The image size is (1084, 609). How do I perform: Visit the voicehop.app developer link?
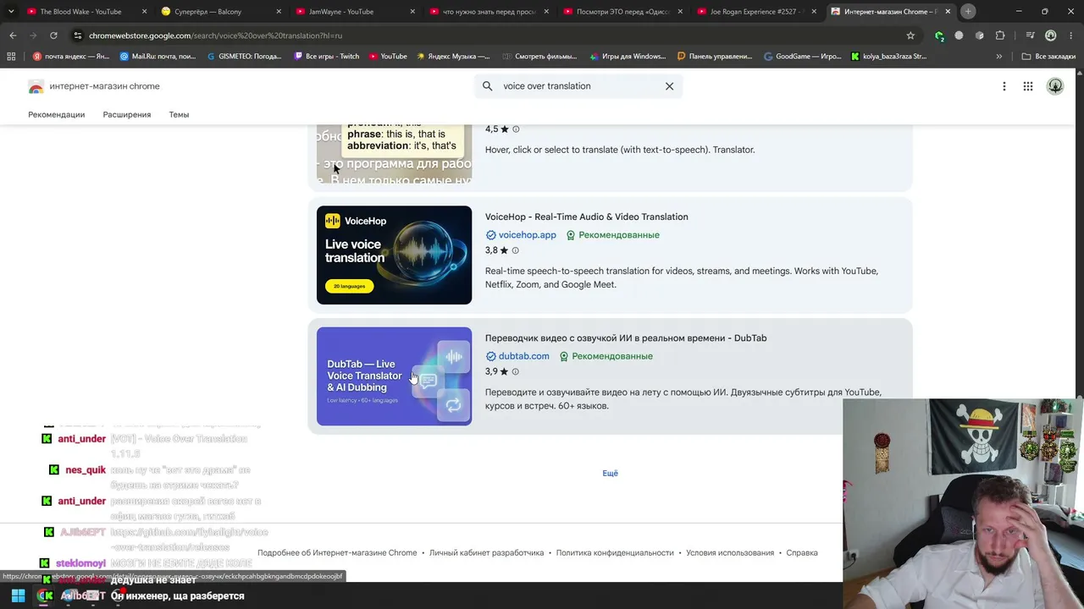pos(528,235)
